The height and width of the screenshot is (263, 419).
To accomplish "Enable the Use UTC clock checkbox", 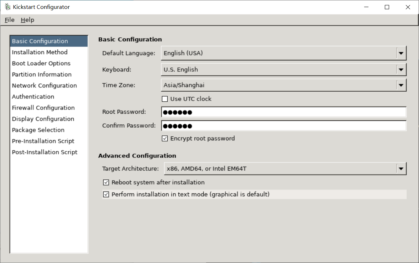I will 165,99.
